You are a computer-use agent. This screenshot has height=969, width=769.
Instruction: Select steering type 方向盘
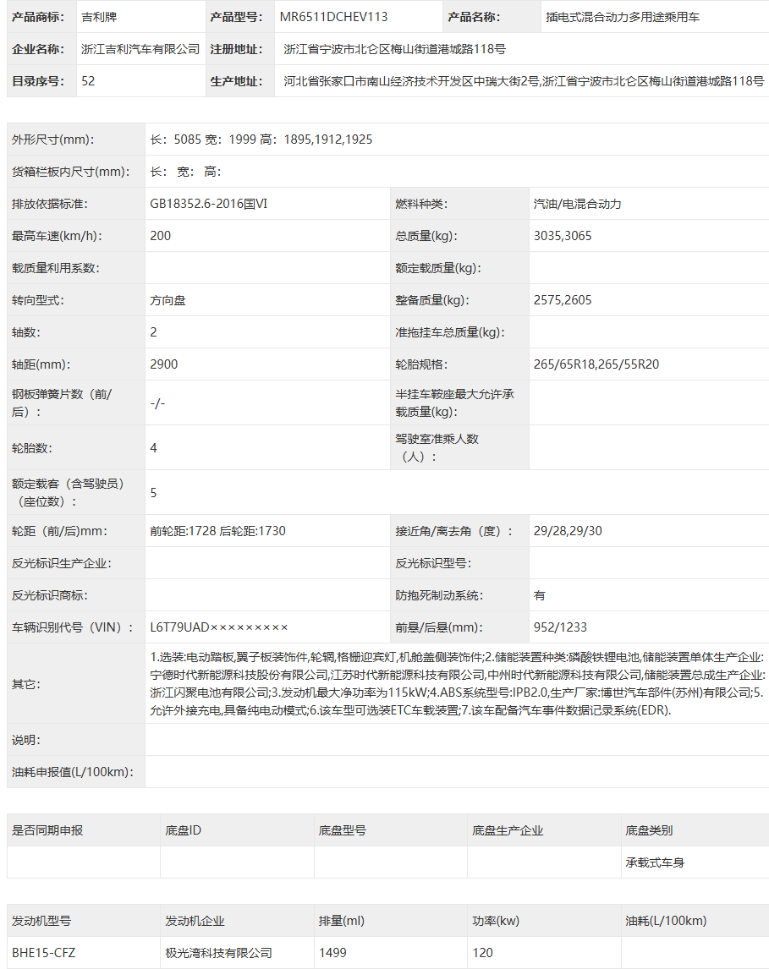coord(168,300)
